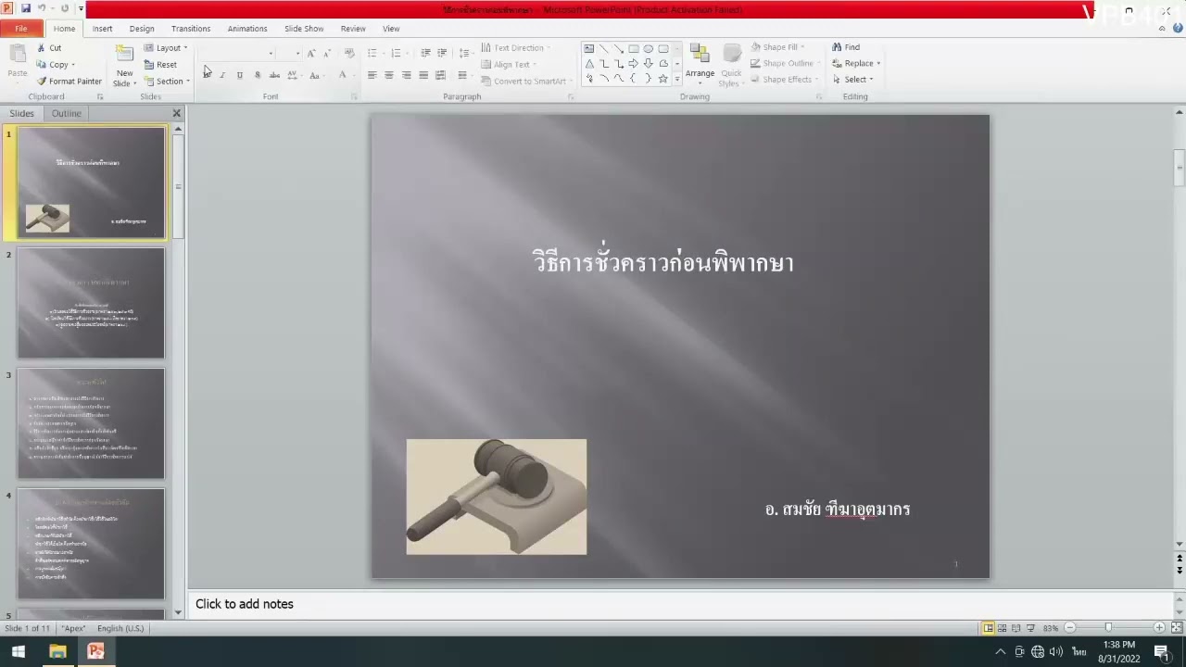The image size is (1186, 667).
Task: Increase font size with Grow Font
Action: coord(311,53)
